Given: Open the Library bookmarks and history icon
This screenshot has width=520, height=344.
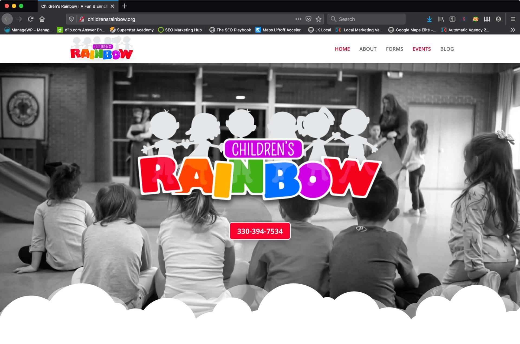Looking at the screenshot, I should point(441,19).
